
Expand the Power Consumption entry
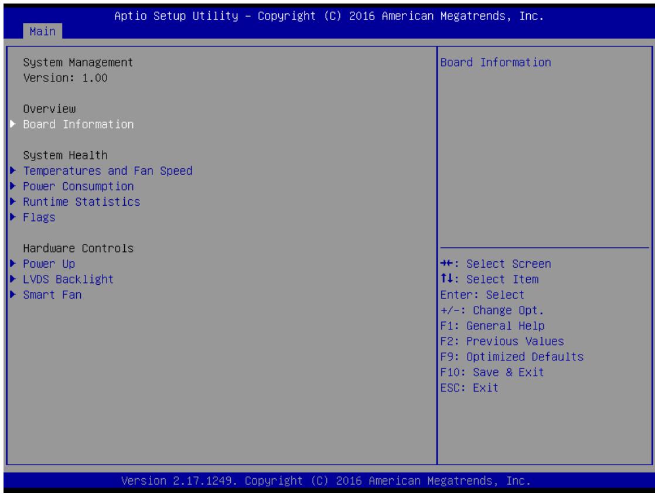[79, 186]
